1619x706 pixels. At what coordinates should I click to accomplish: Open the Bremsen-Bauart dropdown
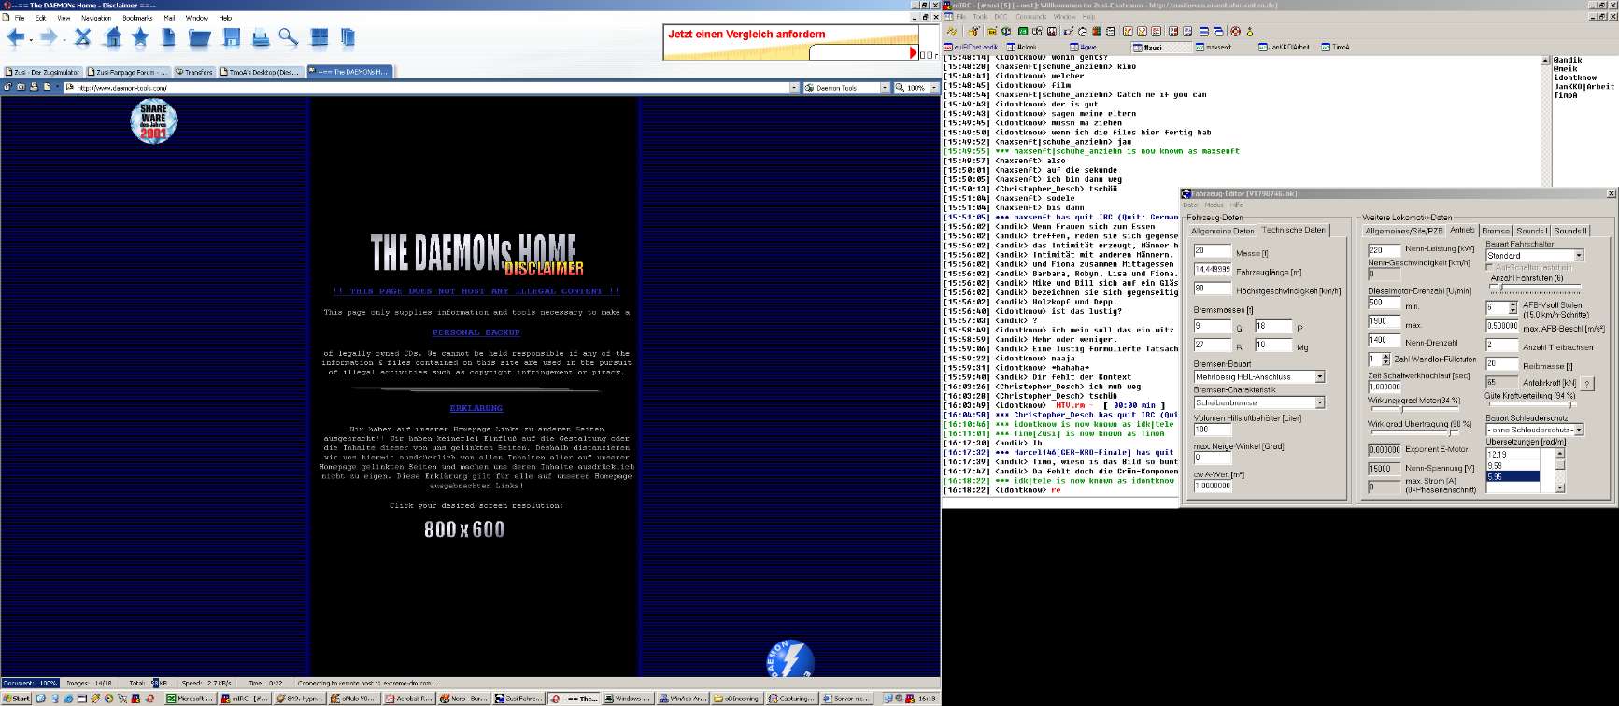point(1319,377)
